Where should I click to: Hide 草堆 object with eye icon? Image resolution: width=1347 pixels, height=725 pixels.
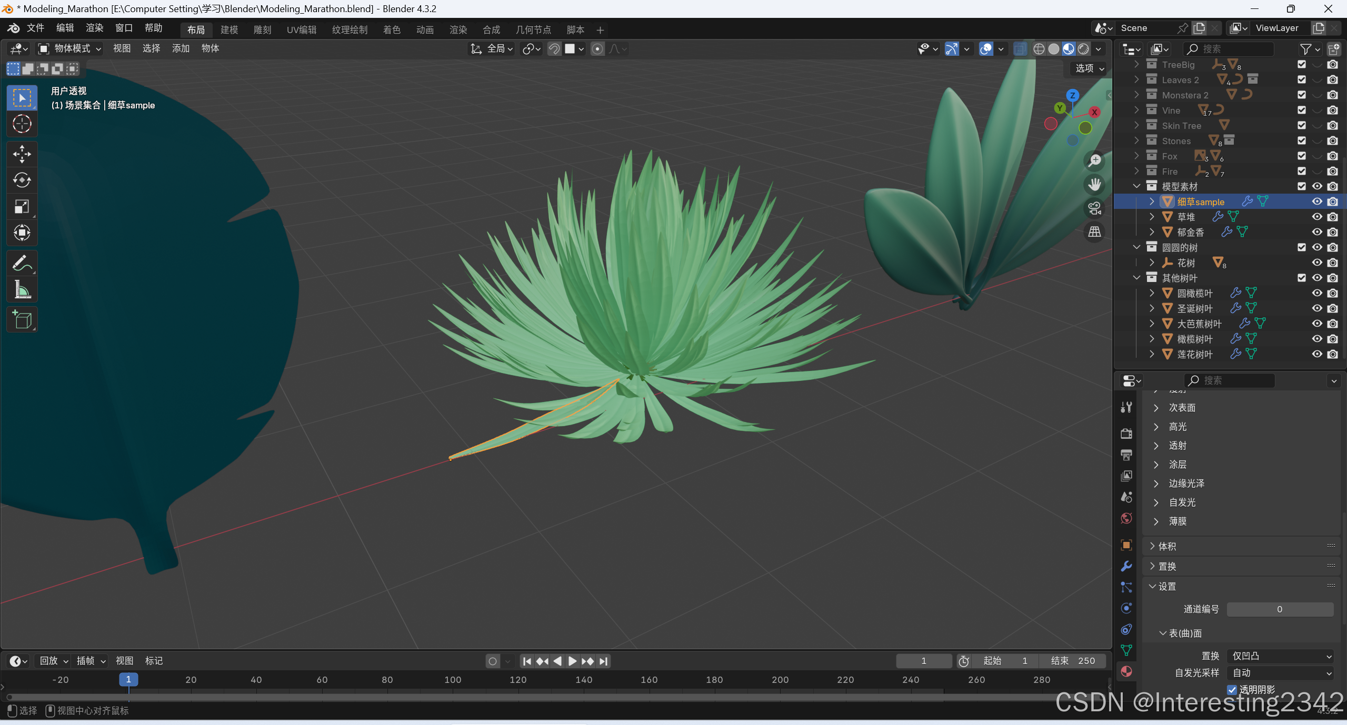(x=1317, y=217)
